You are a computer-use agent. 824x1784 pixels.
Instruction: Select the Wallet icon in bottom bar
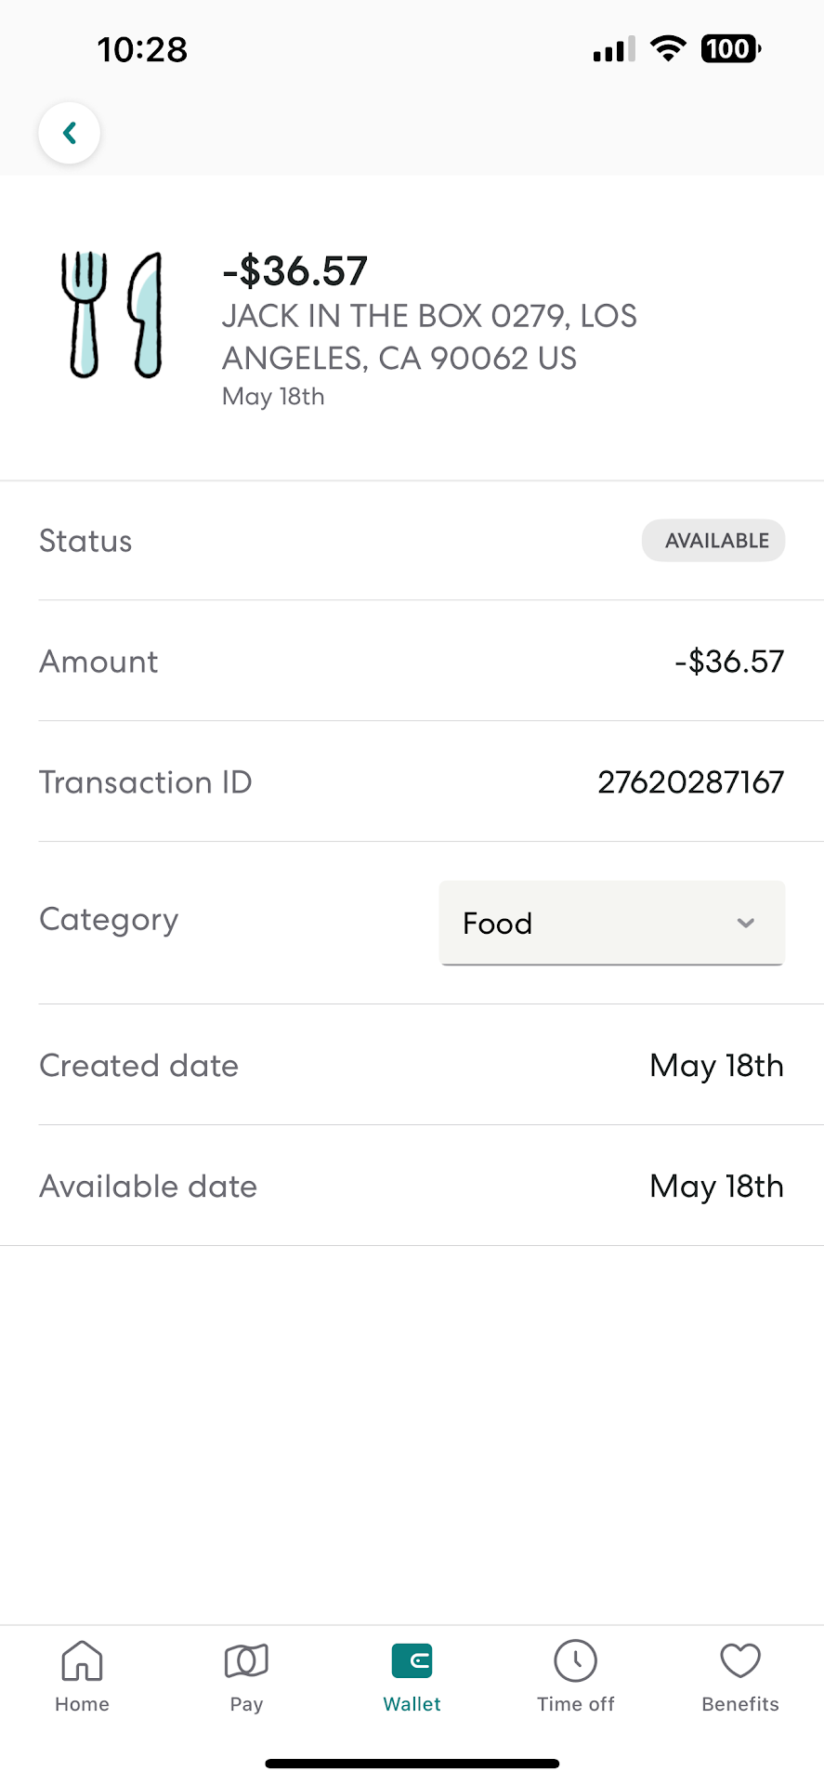click(412, 1660)
